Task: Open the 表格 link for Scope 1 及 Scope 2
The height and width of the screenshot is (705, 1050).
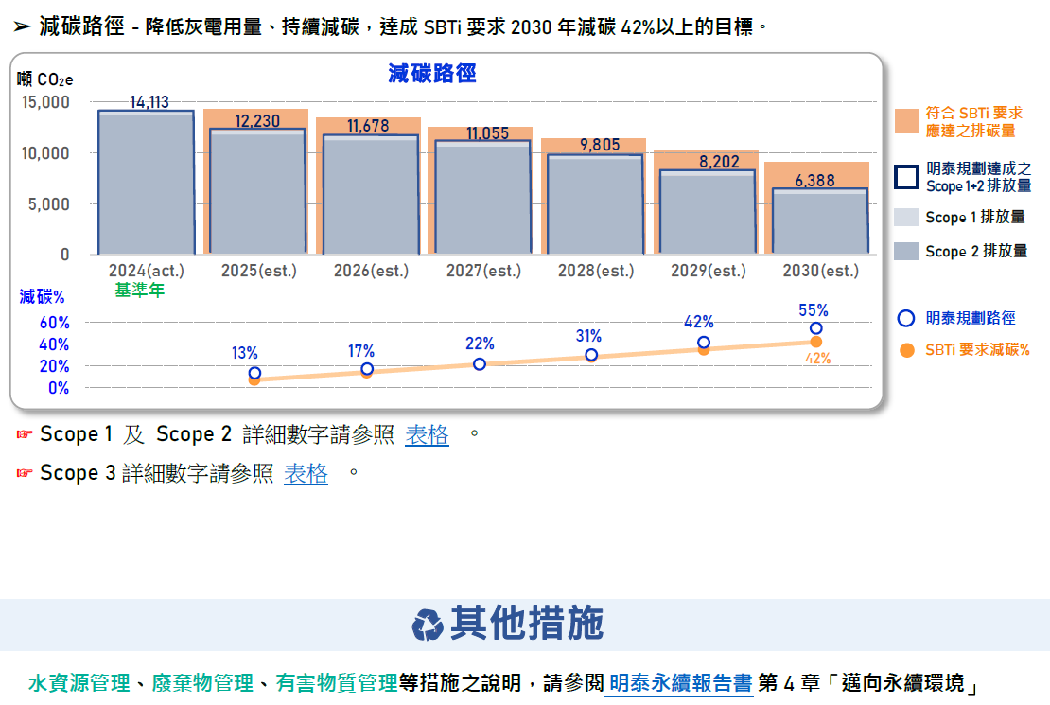Action: pyautogui.click(x=427, y=435)
